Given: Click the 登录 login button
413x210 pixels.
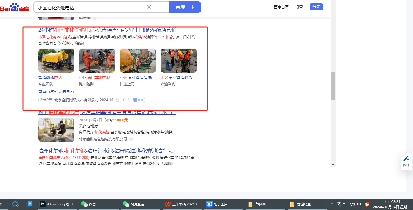Looking at the screenshot, I should 316,7.
